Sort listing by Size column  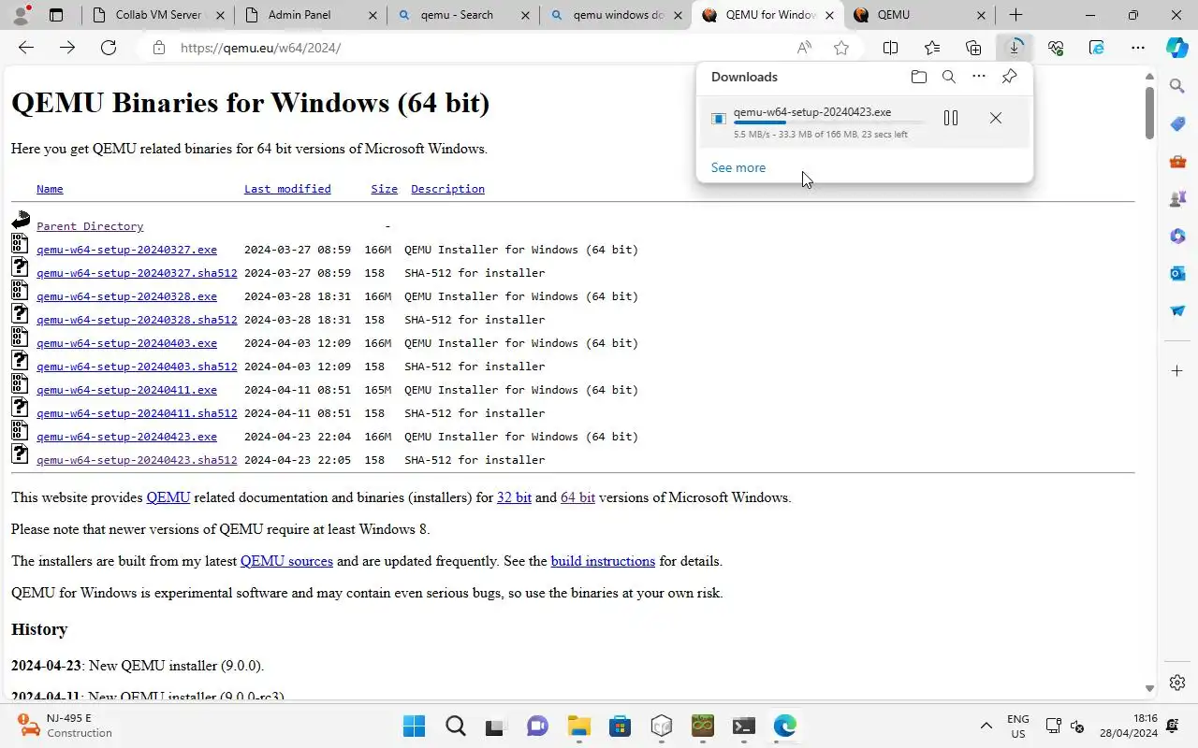(x=384, y=189)
